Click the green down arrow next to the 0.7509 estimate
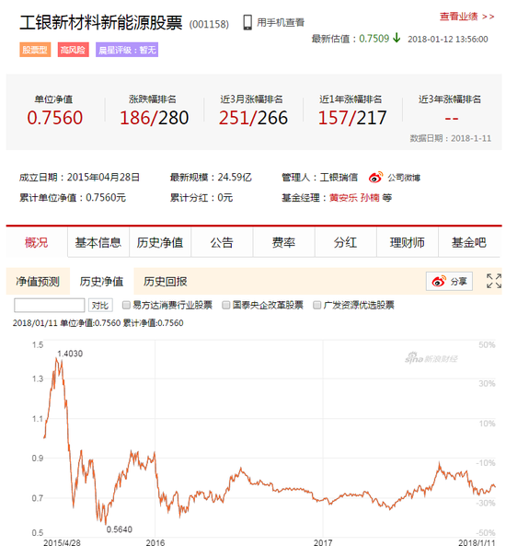506x546 pixels. [x=396, y=38]
